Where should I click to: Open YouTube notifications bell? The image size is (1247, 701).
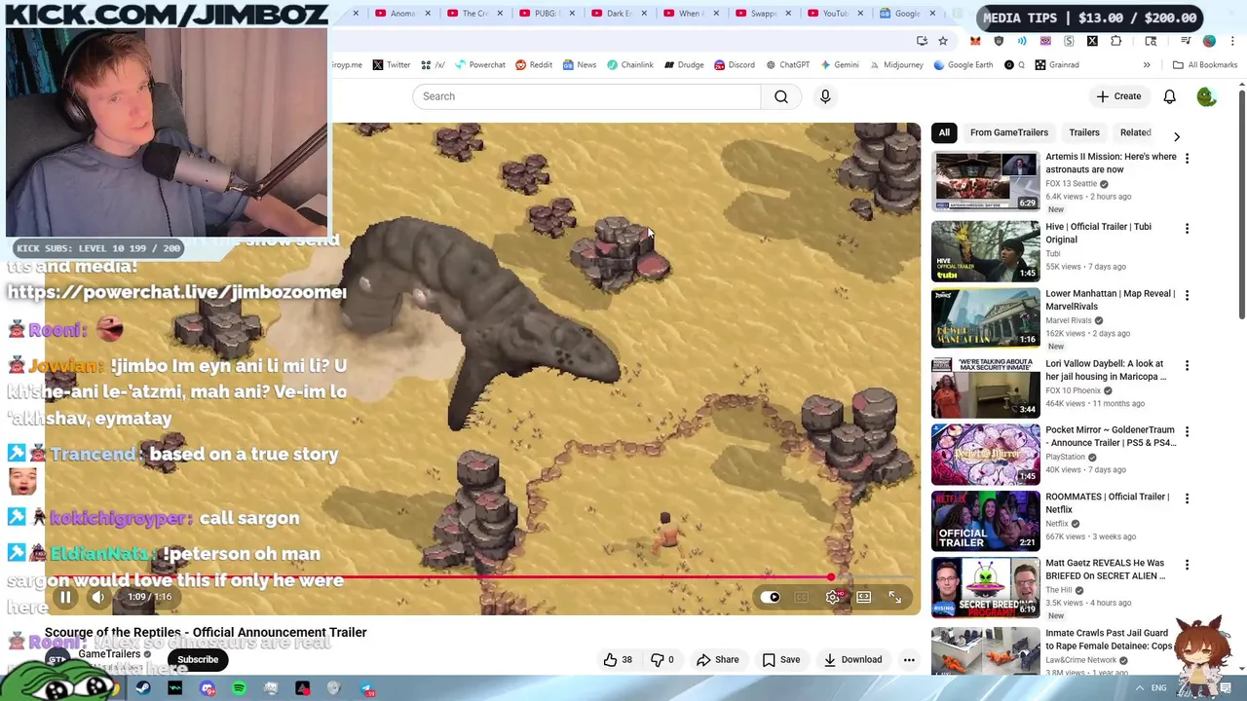1169,96
